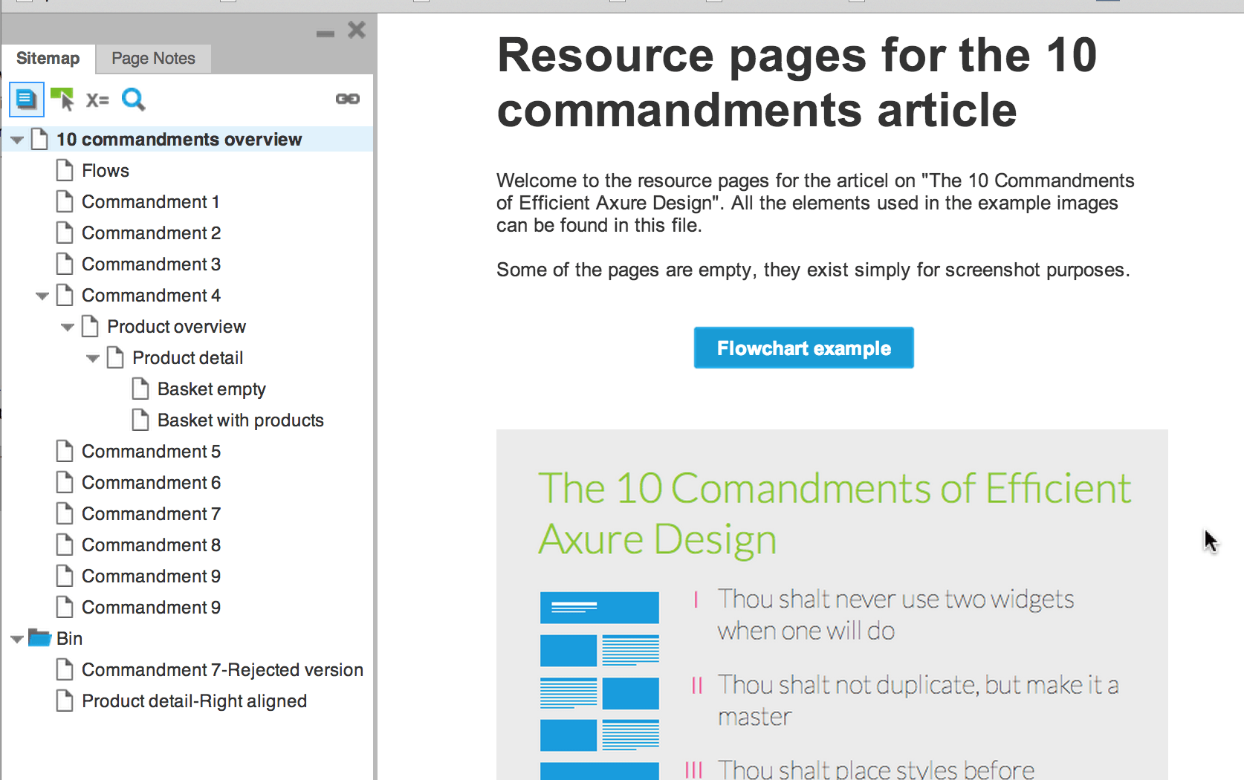Switch to the Page Notes tab
The image size is (1244, 780).
[x=153, y=59]
